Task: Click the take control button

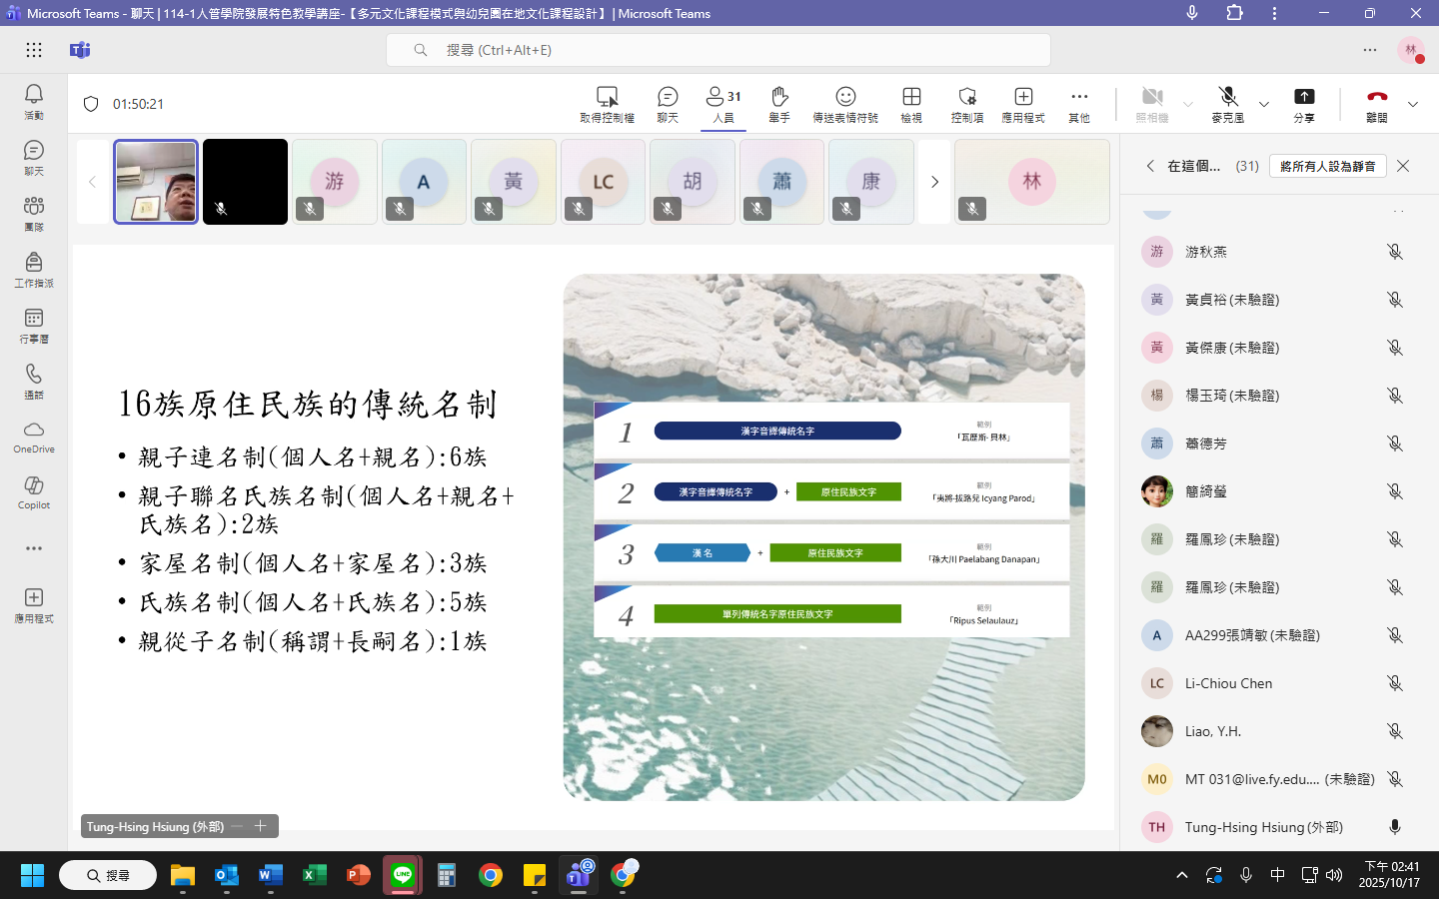Action: (607, 103)
